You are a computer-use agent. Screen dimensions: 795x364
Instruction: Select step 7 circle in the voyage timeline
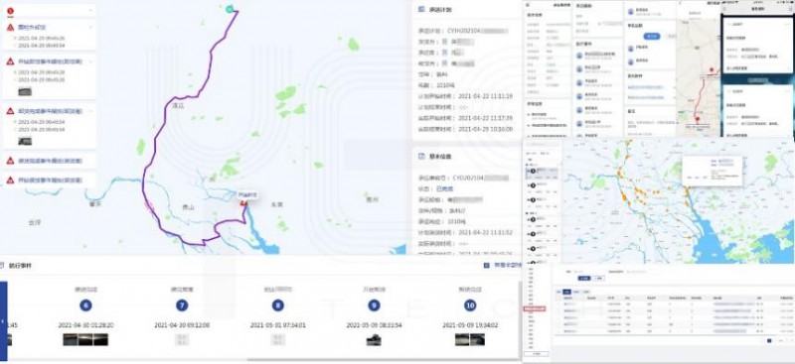[182, 305]
